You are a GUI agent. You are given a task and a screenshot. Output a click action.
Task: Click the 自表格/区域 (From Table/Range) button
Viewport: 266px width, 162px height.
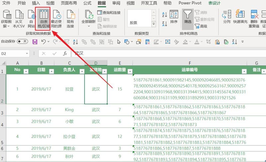44,19
